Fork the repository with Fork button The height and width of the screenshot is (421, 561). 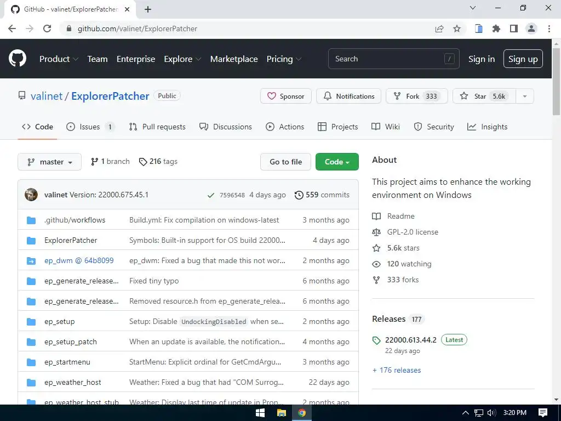417,96
